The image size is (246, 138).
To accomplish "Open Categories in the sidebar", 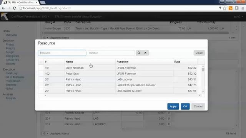I will (12, 56).
